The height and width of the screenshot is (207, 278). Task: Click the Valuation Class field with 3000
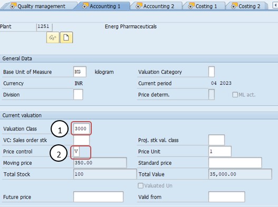81,129
